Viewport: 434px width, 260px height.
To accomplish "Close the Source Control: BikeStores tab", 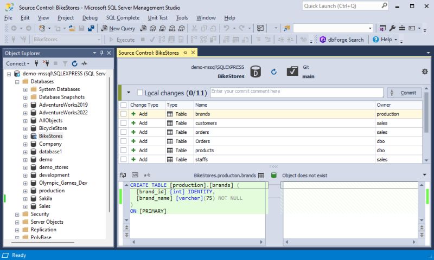I will [193, 52].
